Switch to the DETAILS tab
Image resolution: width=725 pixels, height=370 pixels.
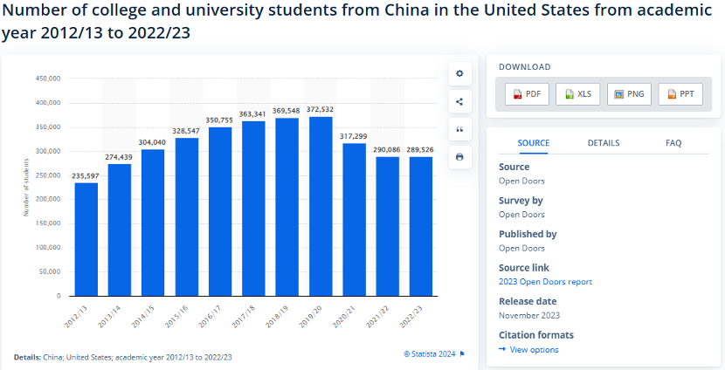pyautogui.click(x=604, y=143)
